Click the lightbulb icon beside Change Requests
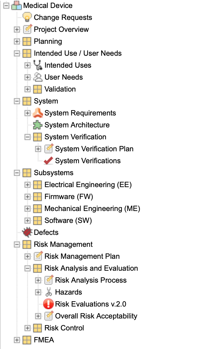This screenshot has width=203, height=349. coord(27,17)
